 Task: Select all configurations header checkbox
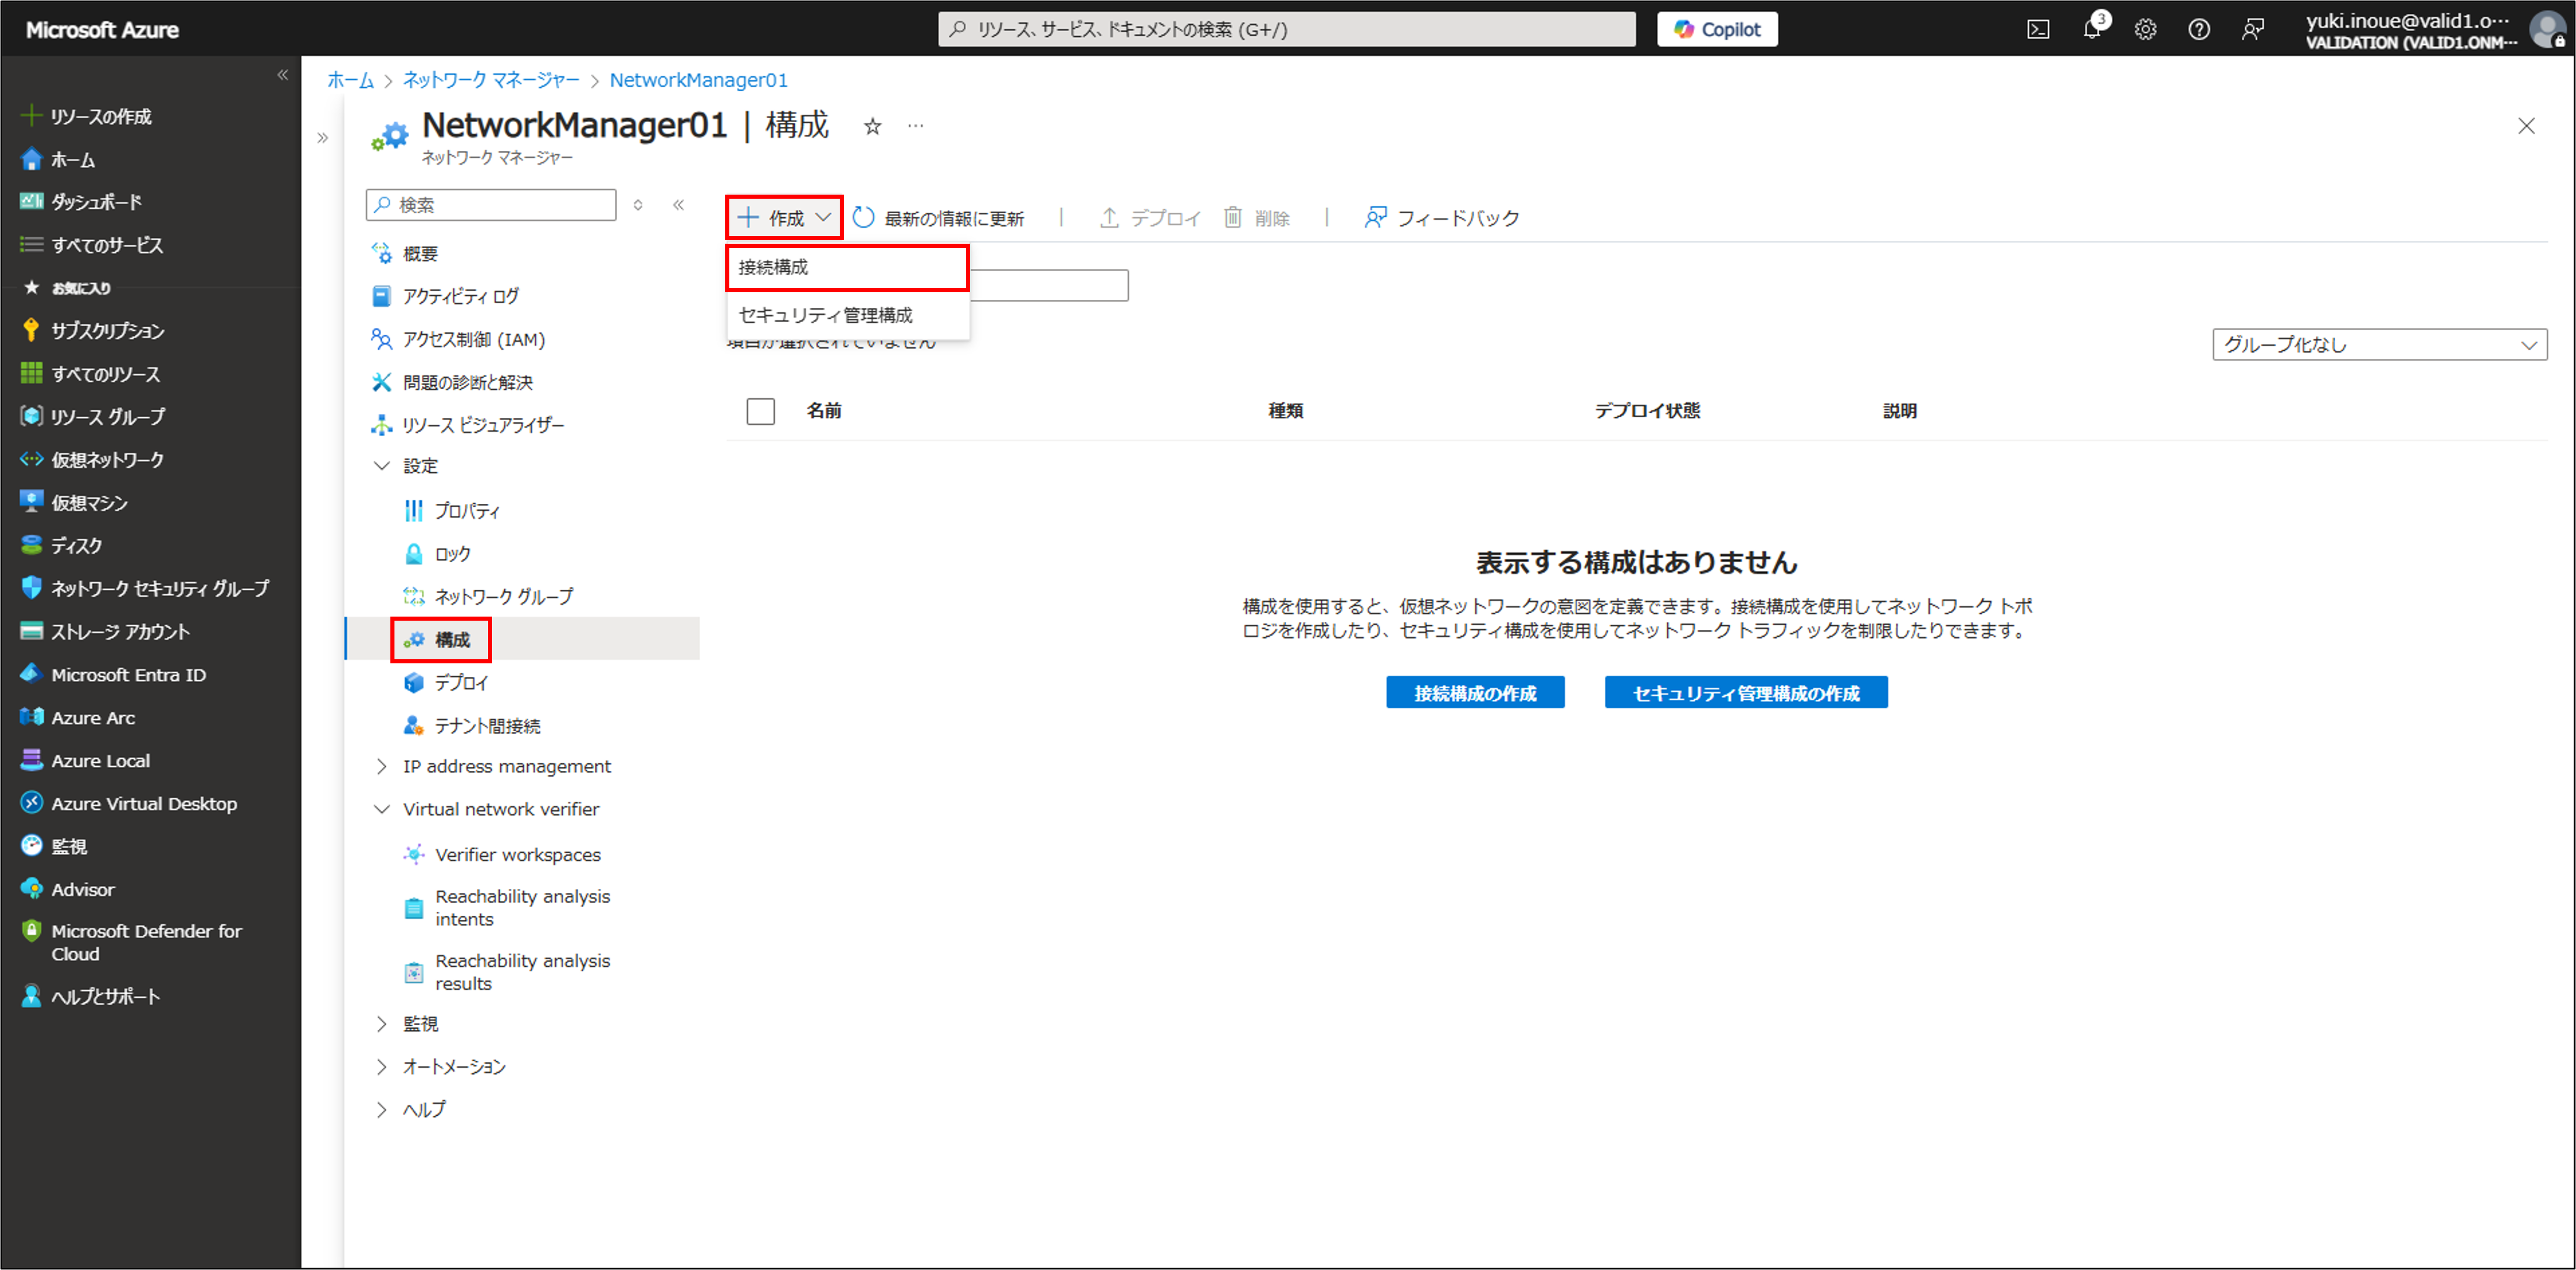(760, 411)
